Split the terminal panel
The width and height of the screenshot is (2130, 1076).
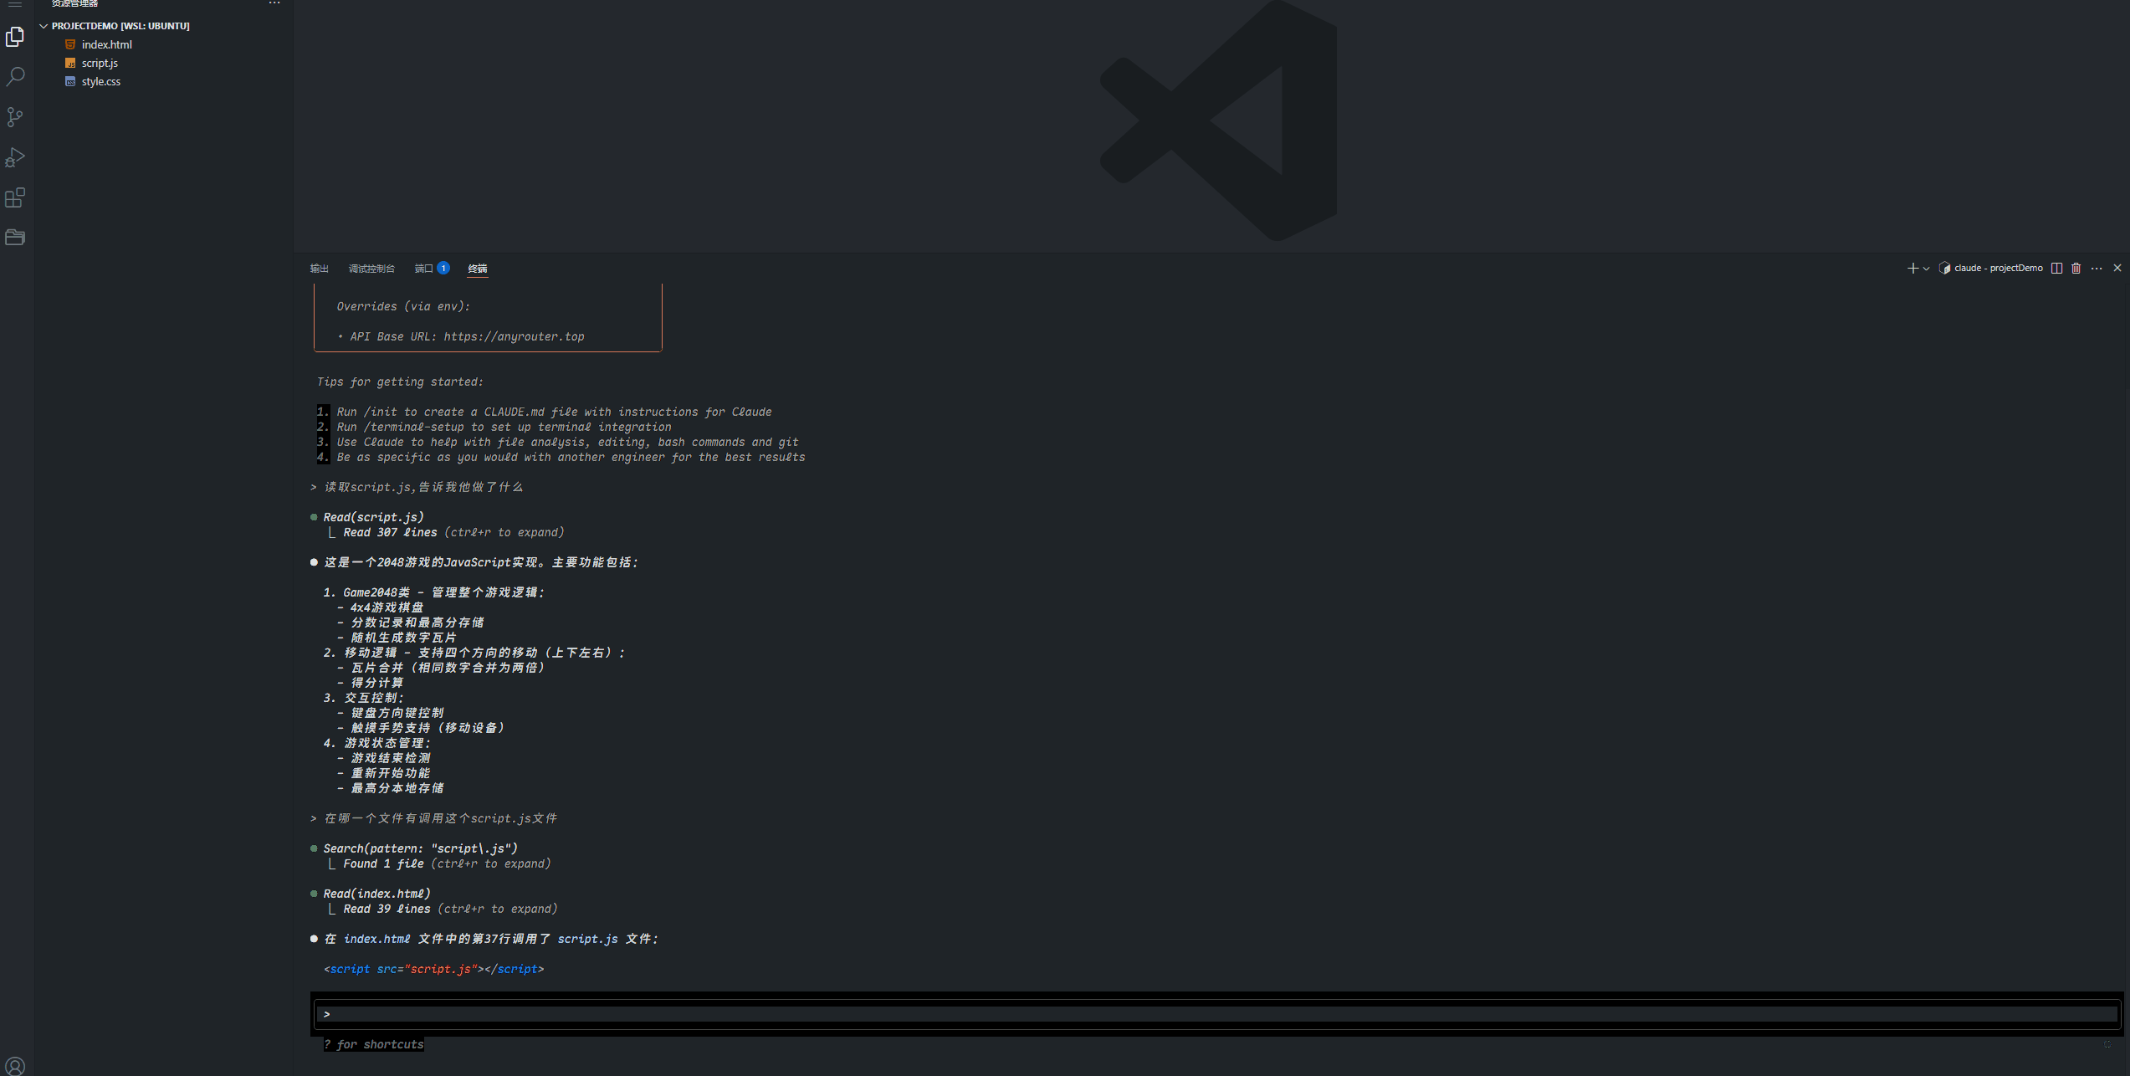[x=2056, y=268]
